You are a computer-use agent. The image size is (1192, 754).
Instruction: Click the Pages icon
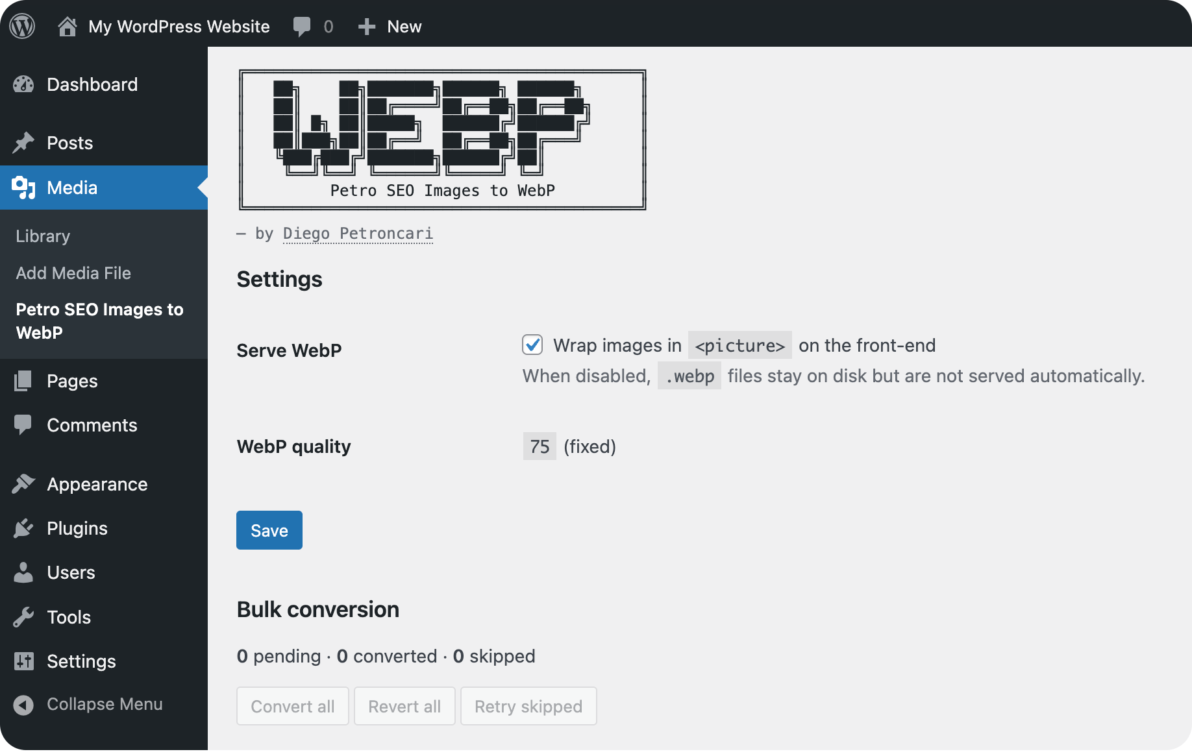tap(23, 381)
